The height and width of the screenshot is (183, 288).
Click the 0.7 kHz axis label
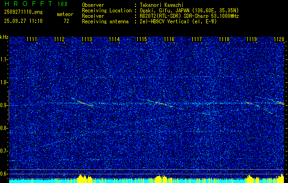pyautogui.click(x=4, y=151)
